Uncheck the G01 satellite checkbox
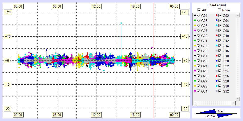Screen dimensions: 243x121 [x=198, y=16]
